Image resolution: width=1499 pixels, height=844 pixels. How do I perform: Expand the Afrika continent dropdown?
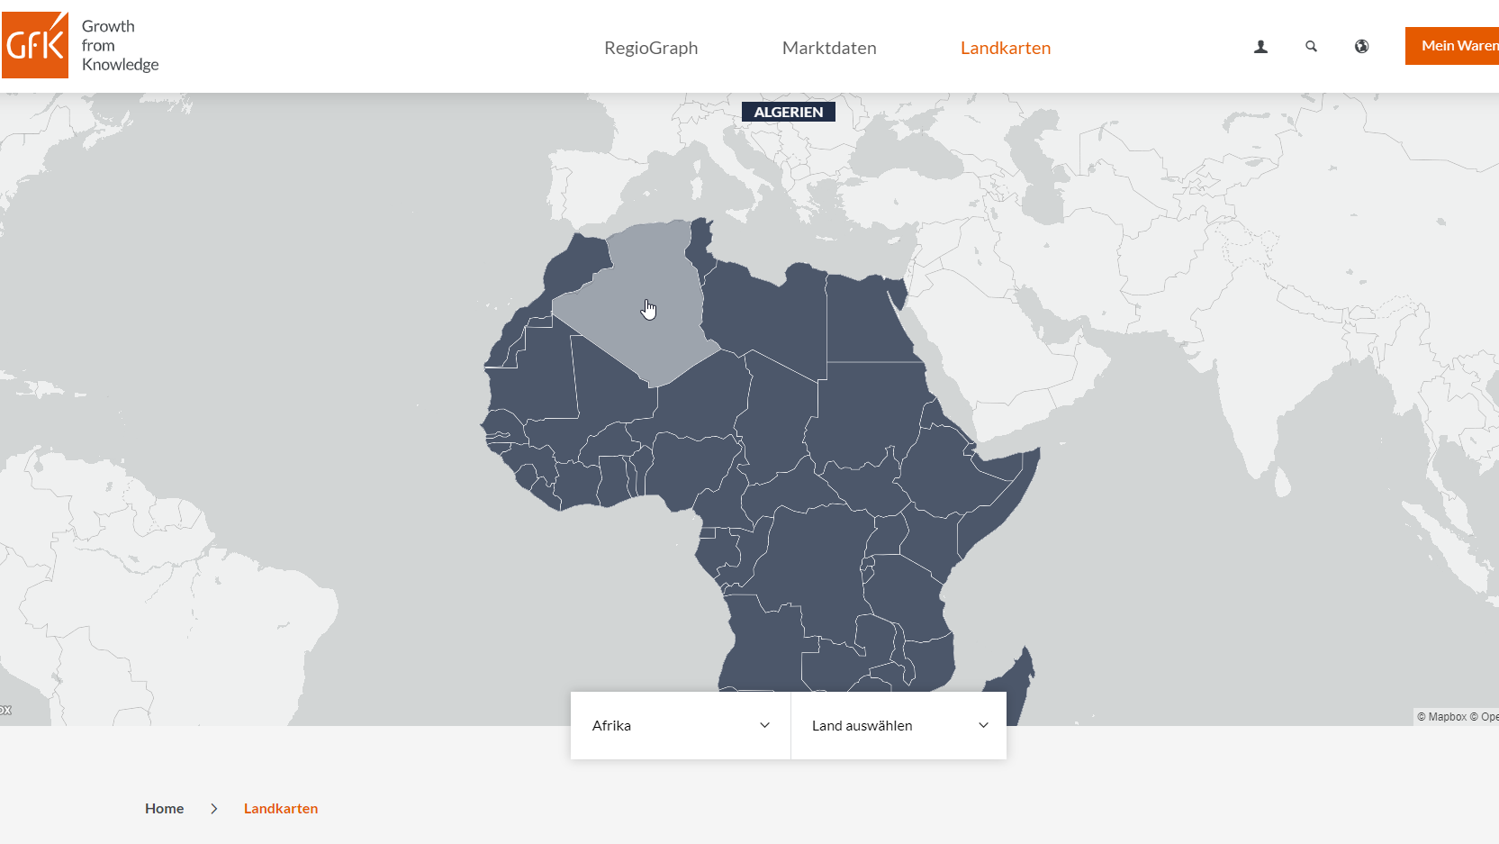680,725
